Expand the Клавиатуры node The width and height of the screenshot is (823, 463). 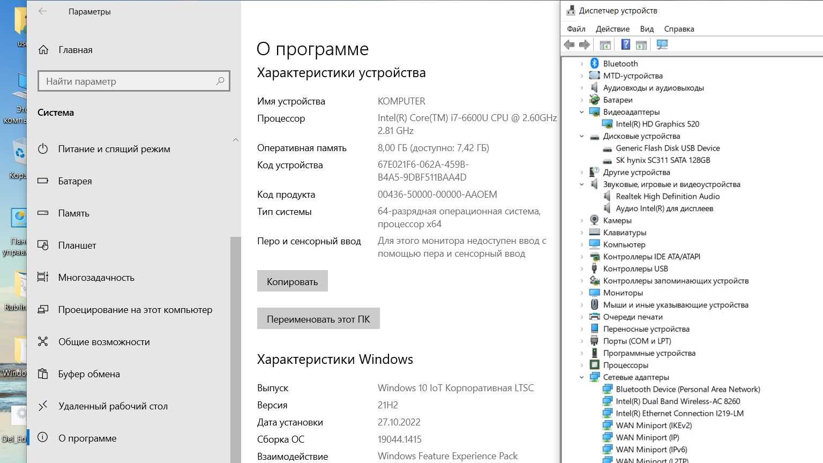point(582,233)
